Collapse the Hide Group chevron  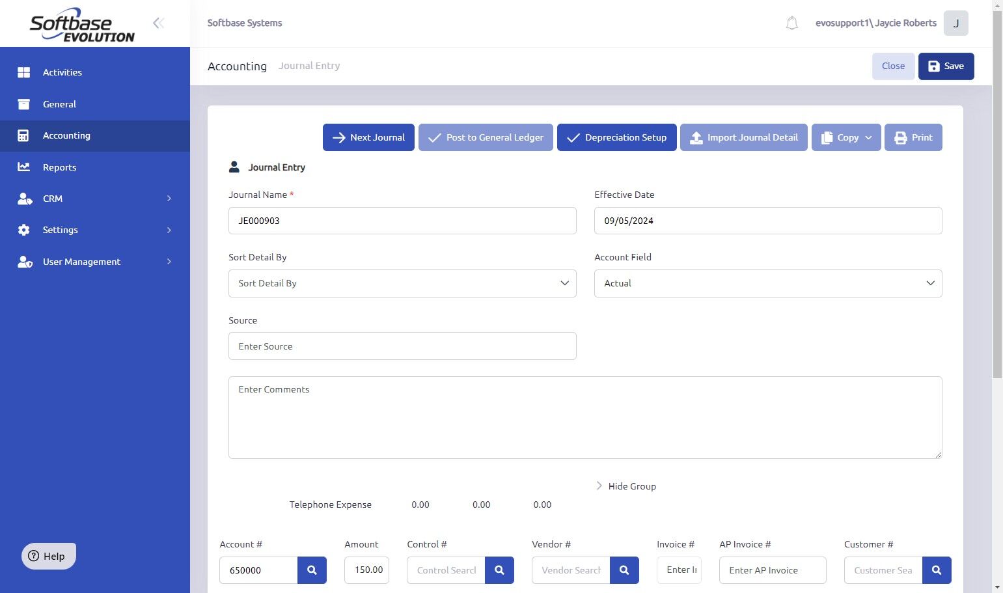point(599,486)
